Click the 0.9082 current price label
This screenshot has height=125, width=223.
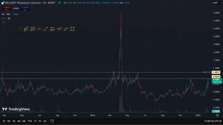[x=217, y=81]
